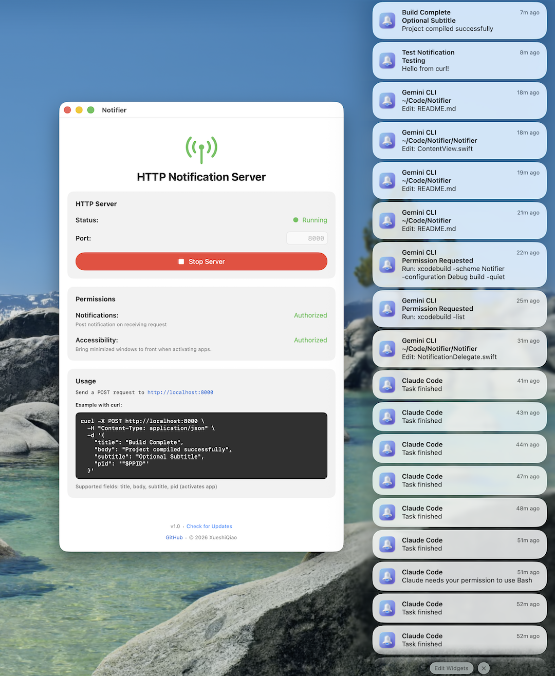The height and width of the screenshot is (676, 555).
Task: Select the Claude needs permission for Bash notification
Action: click(459, 576)
